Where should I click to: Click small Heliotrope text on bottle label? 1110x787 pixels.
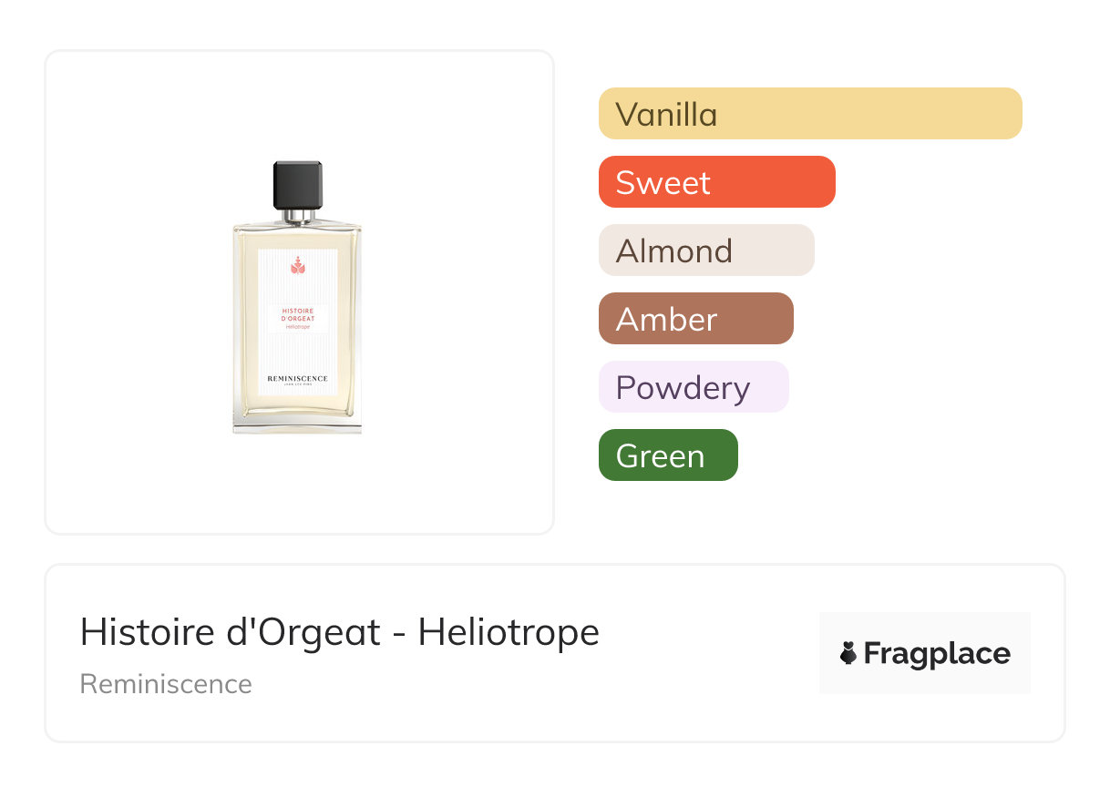(297, 327)
